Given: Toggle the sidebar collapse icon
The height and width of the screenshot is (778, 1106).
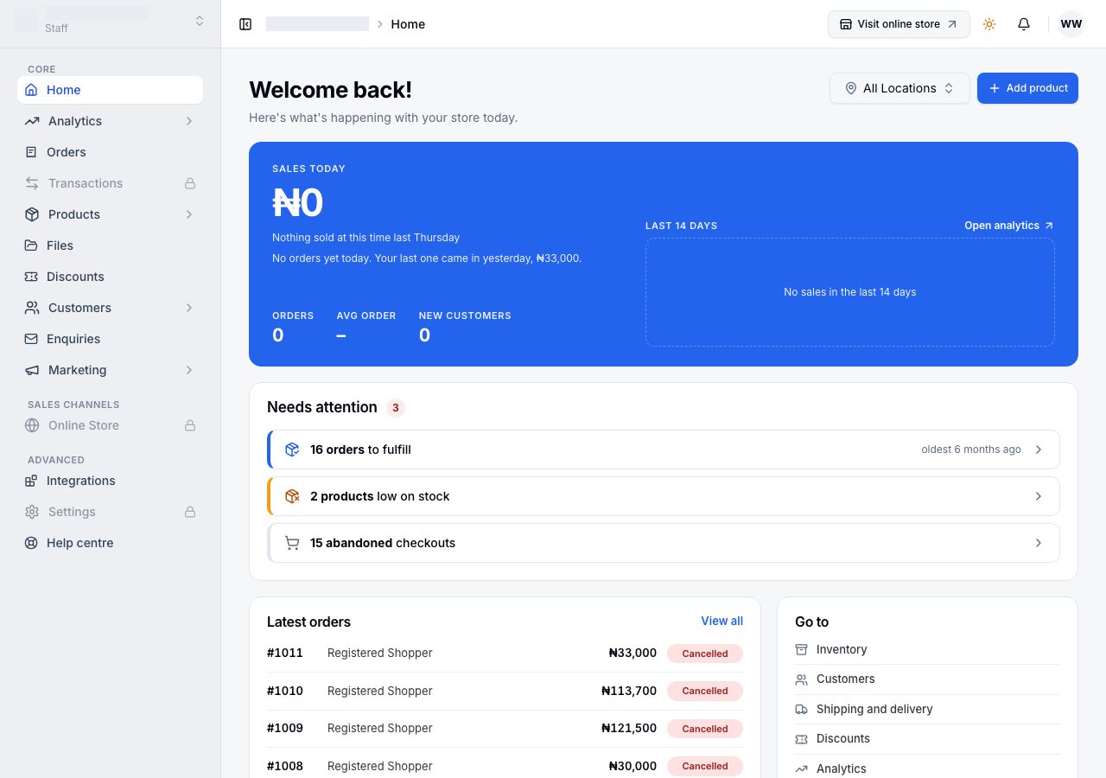Looking at the screenshot, I should click(245, 24).
